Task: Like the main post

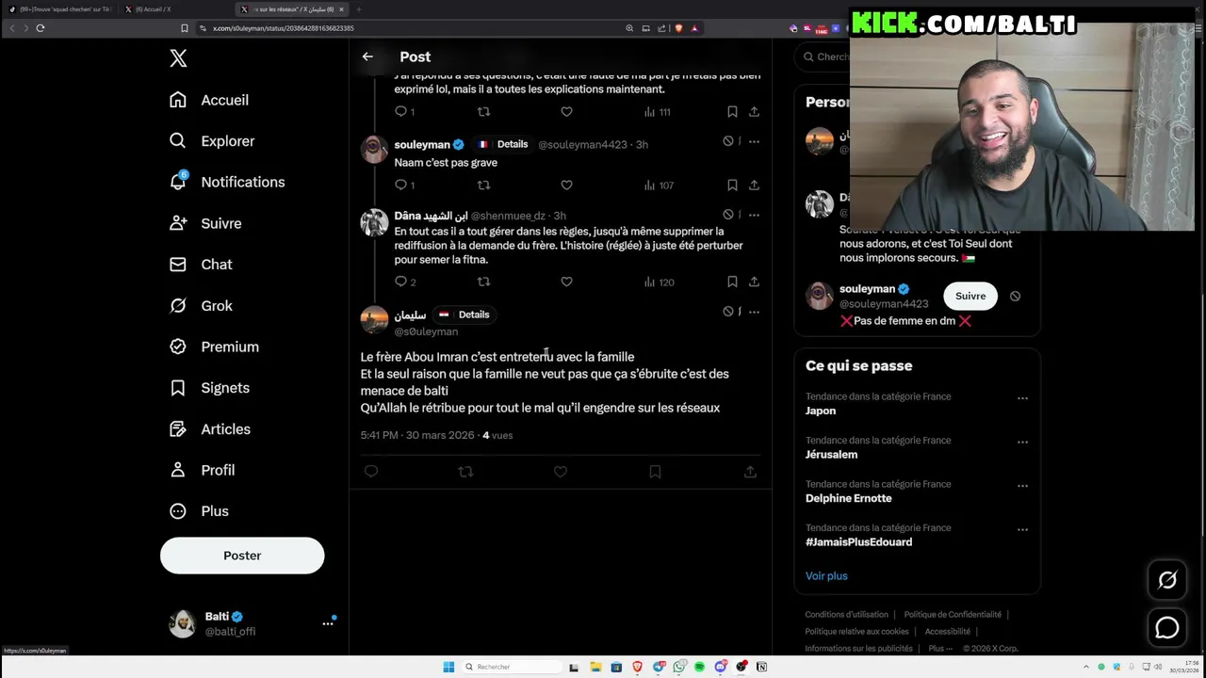Action: (561, 472)
